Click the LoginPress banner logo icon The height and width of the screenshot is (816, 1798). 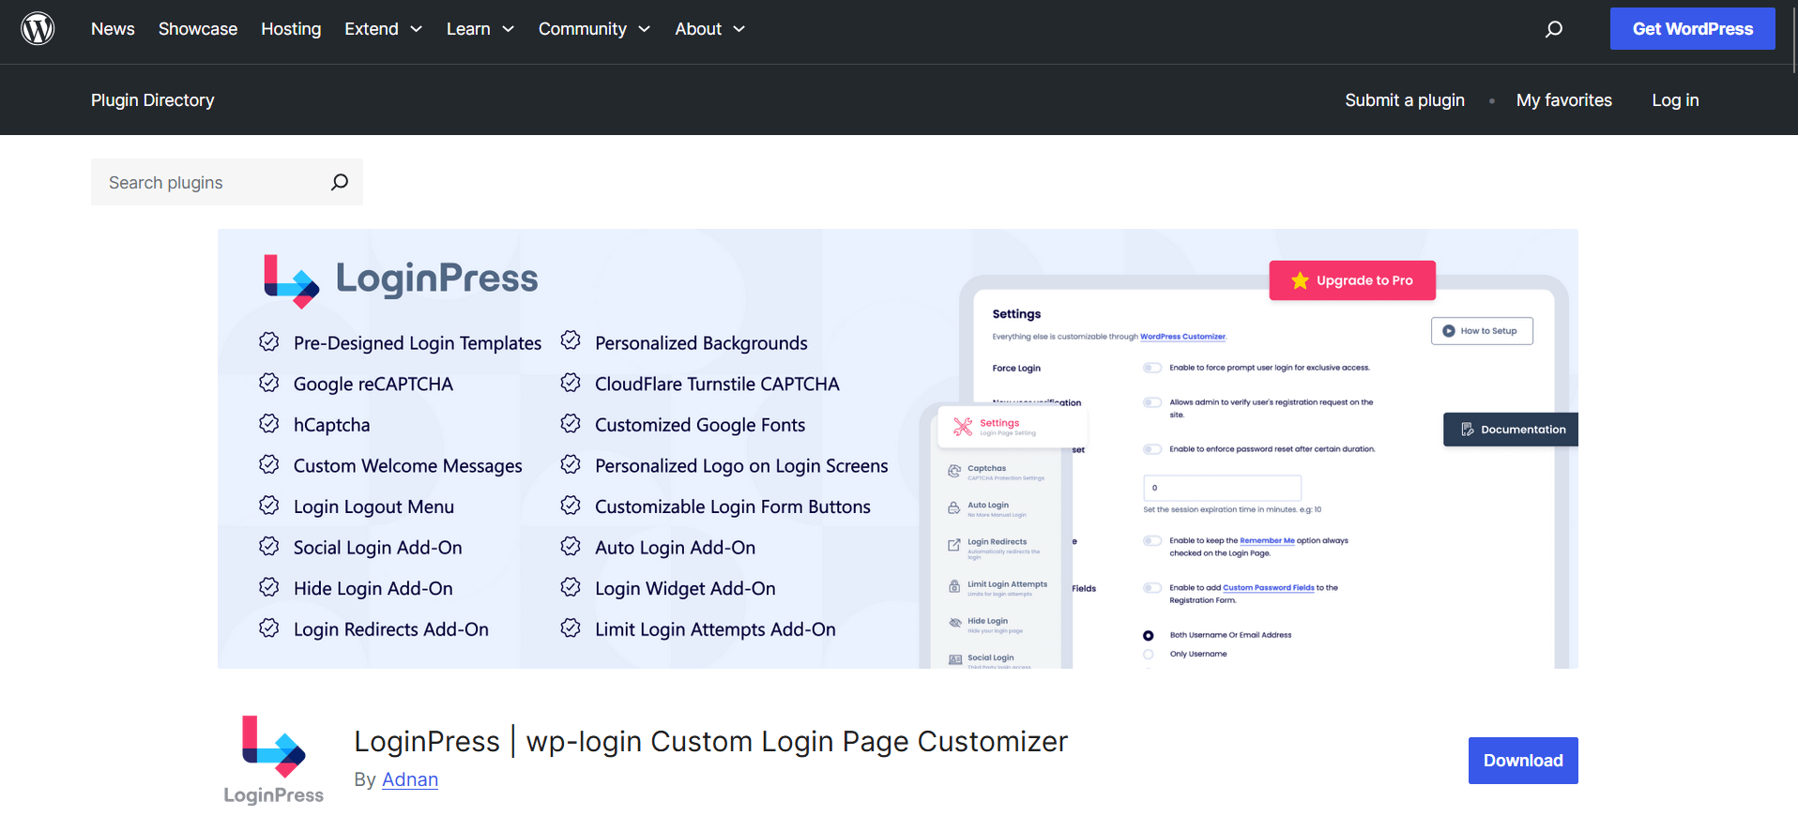[291, 280]
